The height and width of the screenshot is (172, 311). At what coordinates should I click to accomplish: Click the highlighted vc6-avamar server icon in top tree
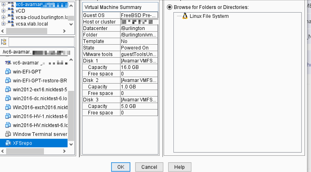tap(11, 4)
